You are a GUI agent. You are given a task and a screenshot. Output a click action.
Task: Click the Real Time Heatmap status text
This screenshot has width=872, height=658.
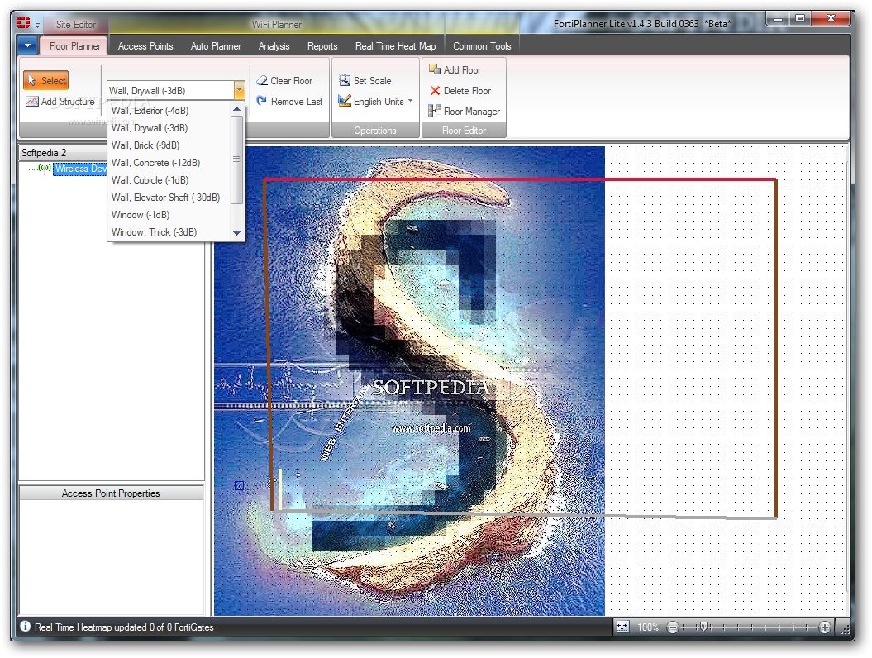(124, 627)
